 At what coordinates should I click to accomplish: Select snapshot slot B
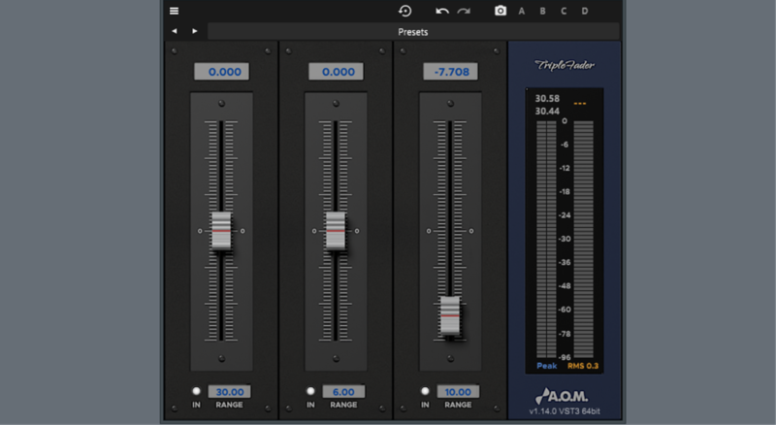pyautogui.click(x=543, y=11)
